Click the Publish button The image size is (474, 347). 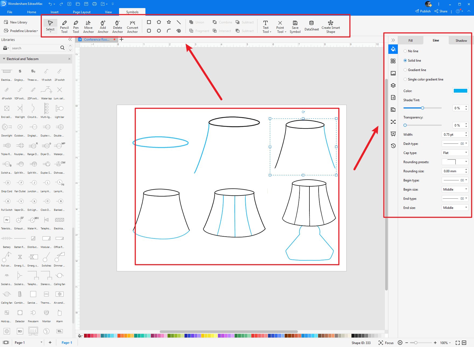click(x=423, y=11)
